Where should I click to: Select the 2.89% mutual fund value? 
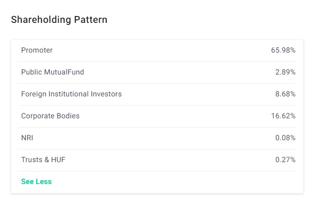(285, 72)
